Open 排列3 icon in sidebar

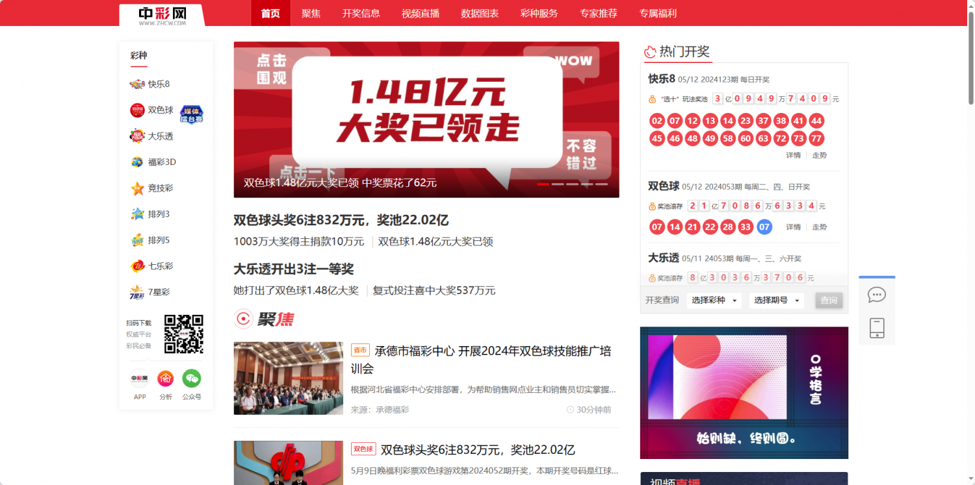(137, 214)
